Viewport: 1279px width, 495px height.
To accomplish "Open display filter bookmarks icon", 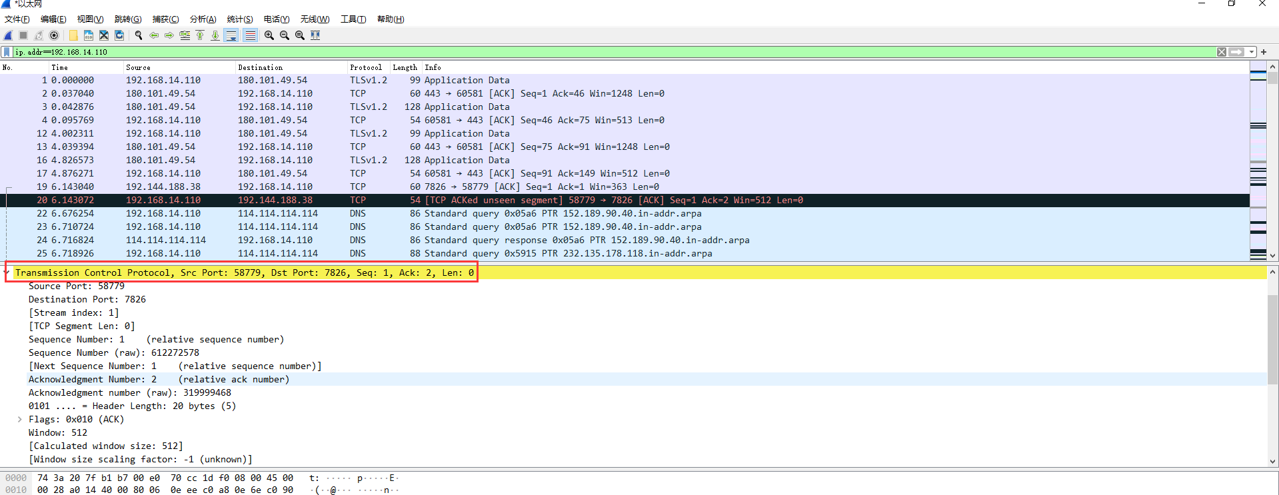I will (7, 52).
